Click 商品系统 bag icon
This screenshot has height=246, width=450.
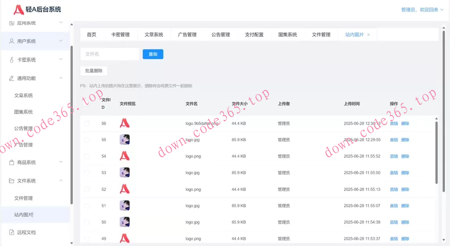tap(11, 162)
